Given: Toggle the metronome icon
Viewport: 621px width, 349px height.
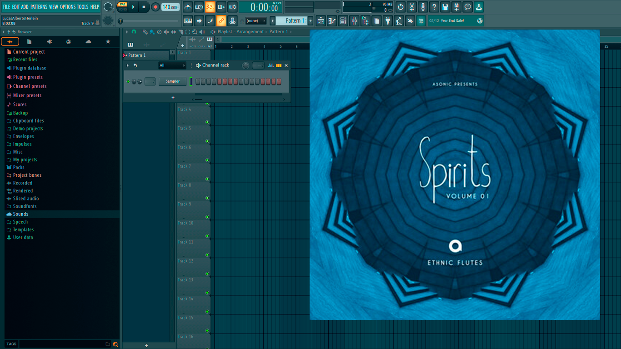Looking at the screenshot, I should click(x=188, y=7).
